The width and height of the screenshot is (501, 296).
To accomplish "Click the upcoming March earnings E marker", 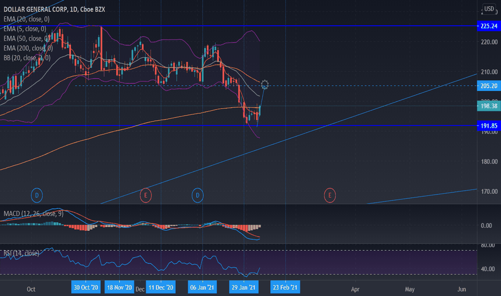I will point(330,195).
